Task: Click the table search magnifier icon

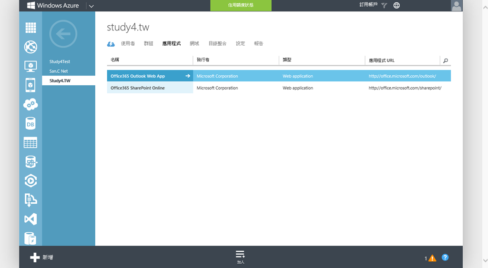Action: tap(446, 60)
